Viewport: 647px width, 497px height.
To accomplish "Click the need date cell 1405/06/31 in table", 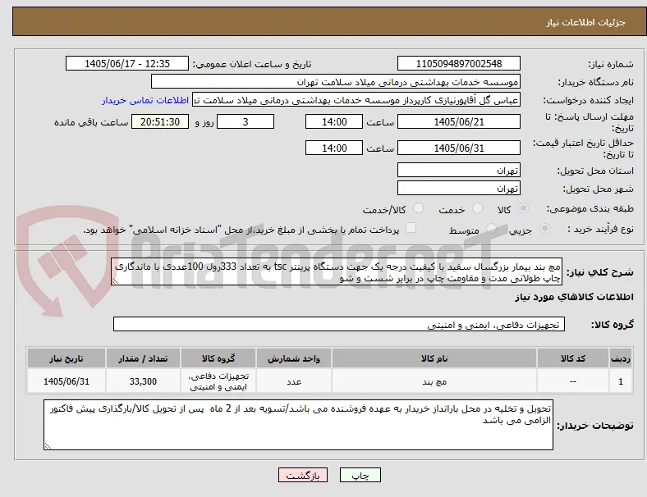I will pyautogui.click(x=66, y=381).
